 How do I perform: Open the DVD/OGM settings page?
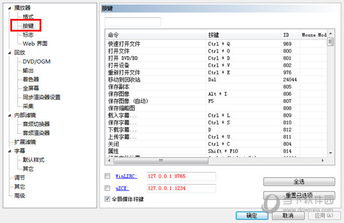coord(37,61)
